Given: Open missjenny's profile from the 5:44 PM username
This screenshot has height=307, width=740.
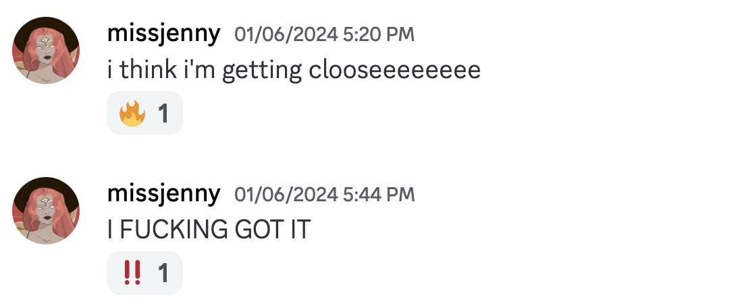Looking at the screenshot, I should point(163,195).
